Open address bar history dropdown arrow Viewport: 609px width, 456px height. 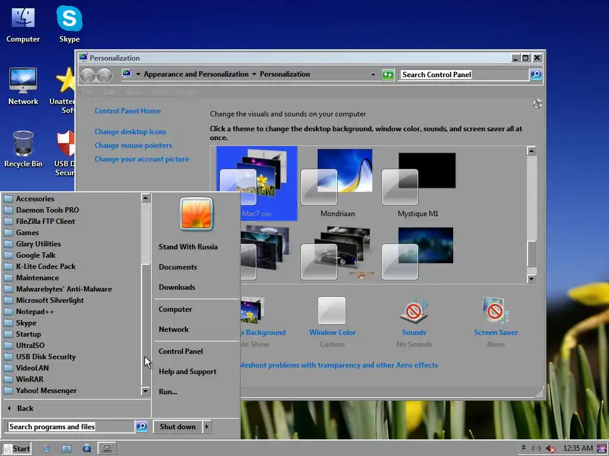click(373, 74)
